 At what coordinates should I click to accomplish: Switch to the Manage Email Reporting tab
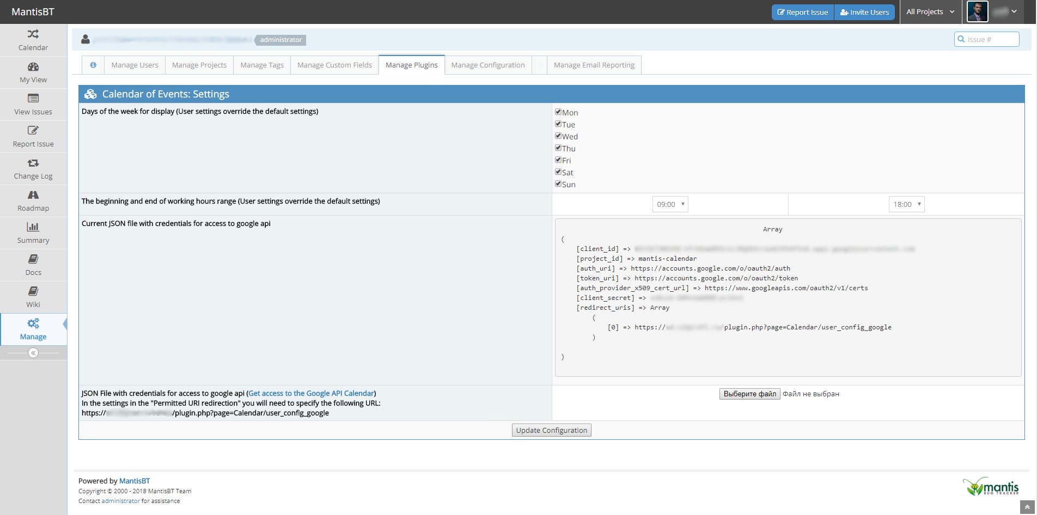click(x=594, y=65)
